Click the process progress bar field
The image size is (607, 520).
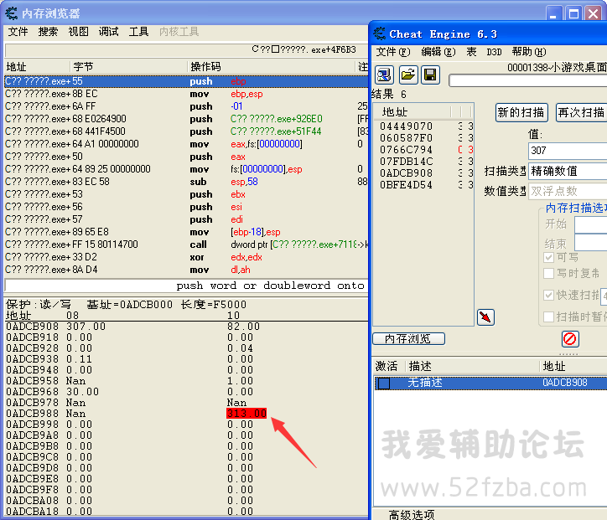(528, 80)
